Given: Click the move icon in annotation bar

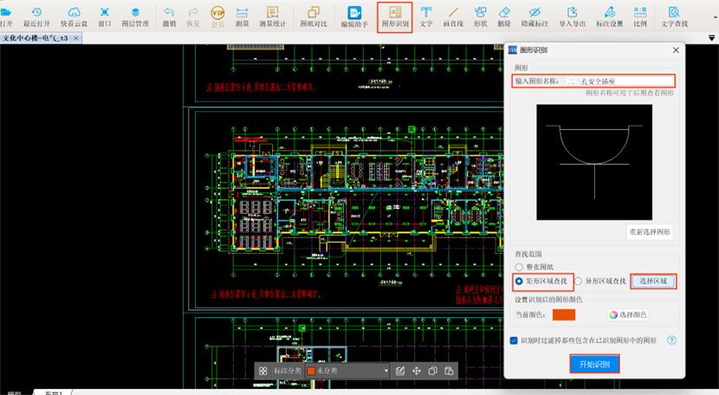Looking at the screenshot, I should (x=417, y=371).
